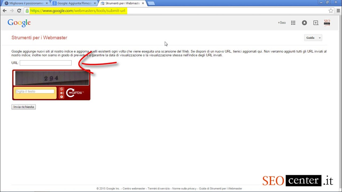342x192 pixels.
Task: Close the Migliorare il posizionamento tab
Action: pos(47,3)
